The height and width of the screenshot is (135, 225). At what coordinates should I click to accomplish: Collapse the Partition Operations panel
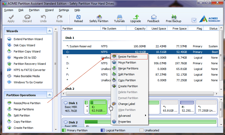(50, 95)
